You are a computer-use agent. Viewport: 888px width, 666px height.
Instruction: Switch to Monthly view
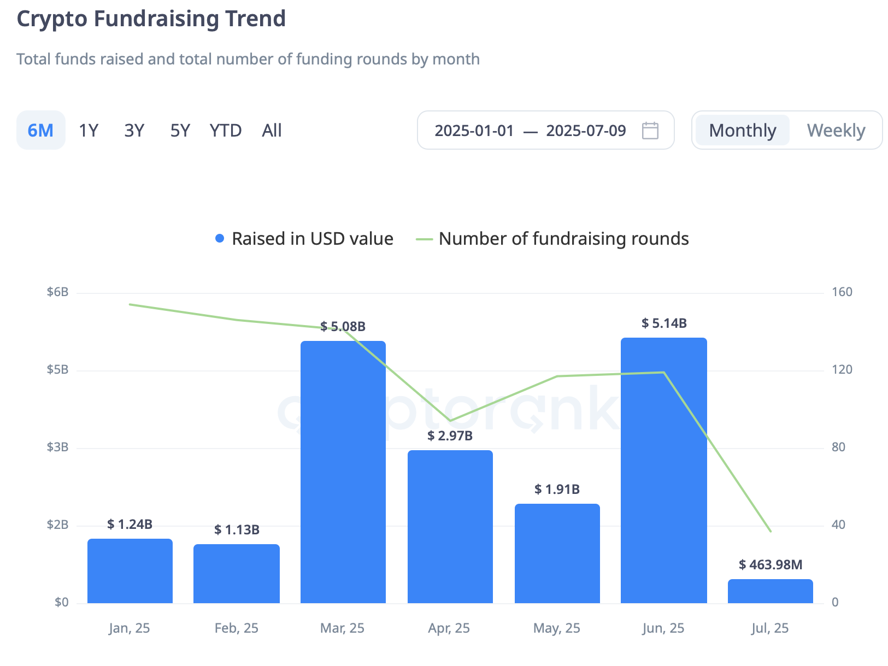point(742,131)
